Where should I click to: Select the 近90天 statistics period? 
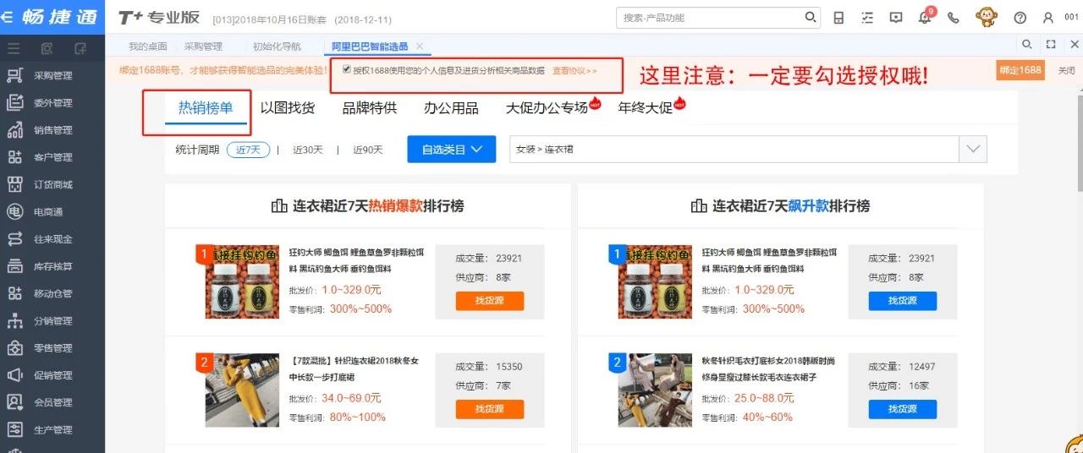click(367, 150)
